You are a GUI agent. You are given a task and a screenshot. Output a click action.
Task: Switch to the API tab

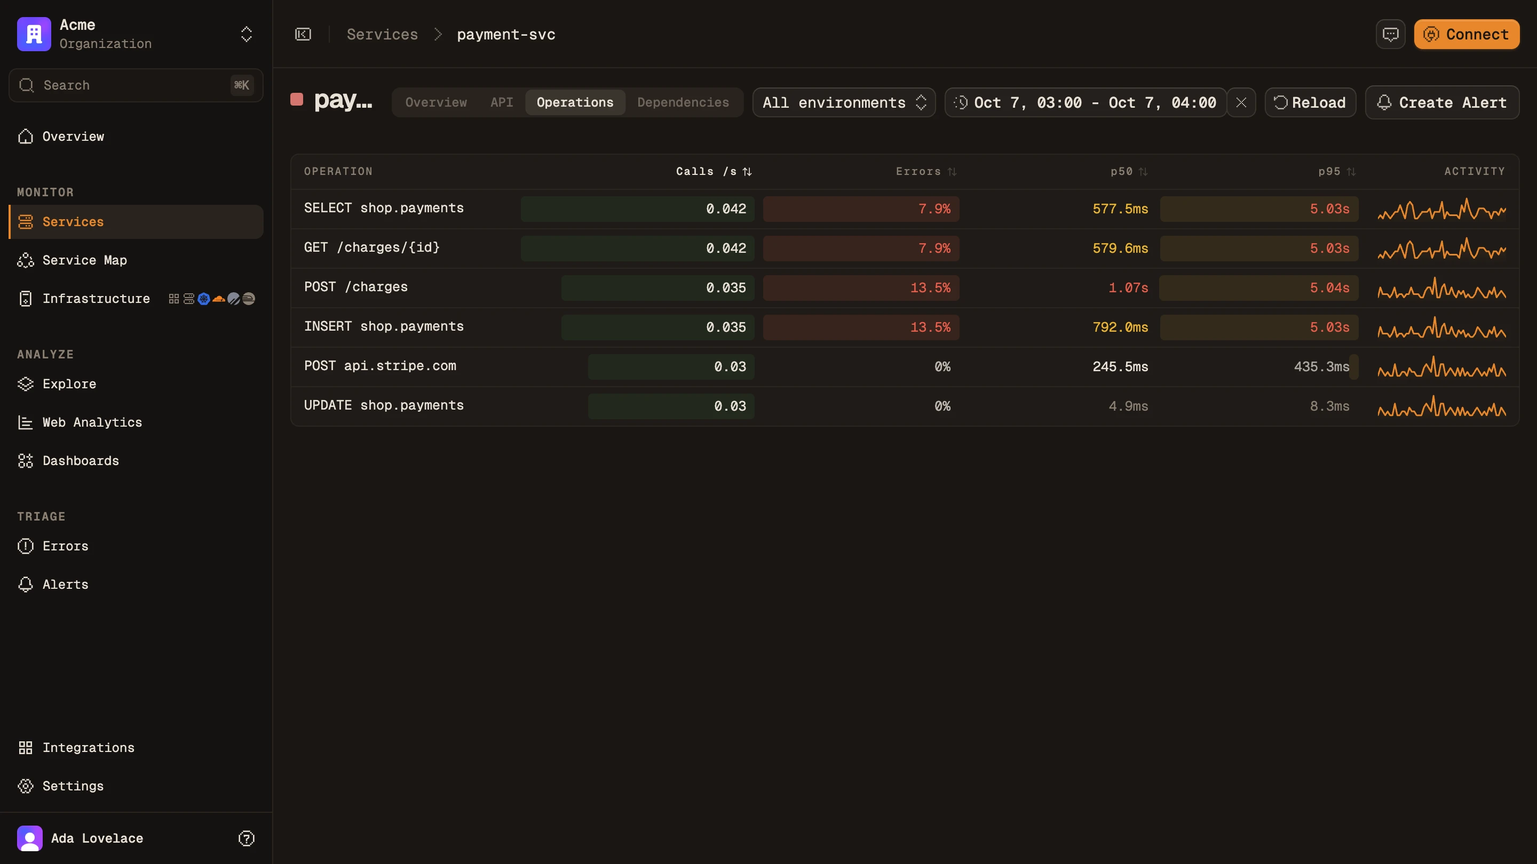pos(502,102)
